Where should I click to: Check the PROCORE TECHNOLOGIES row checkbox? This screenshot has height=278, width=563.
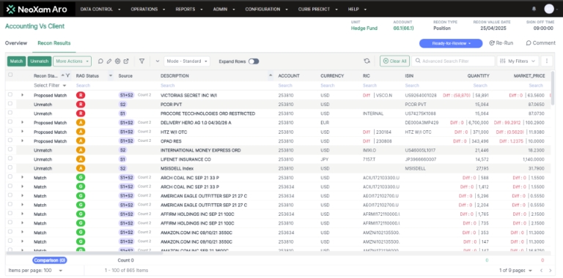10,113
